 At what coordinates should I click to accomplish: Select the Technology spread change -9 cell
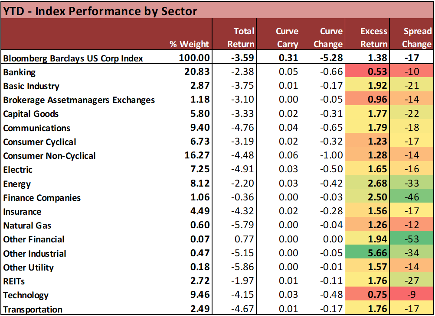click(x=412, y=295)
